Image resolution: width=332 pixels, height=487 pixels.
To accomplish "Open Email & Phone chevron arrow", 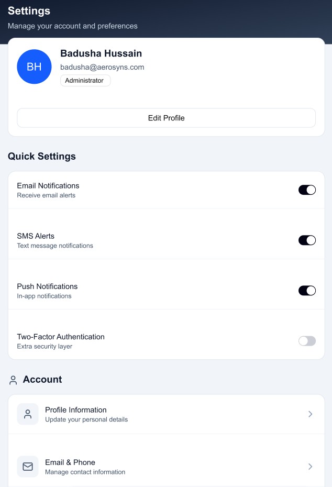I will click(x=310, y=467).
